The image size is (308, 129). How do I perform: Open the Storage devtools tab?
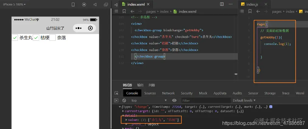pos(270,93)
